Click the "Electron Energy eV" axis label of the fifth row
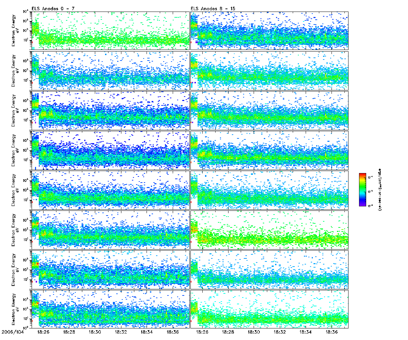The image size is (408, 340). click(16, 190)
